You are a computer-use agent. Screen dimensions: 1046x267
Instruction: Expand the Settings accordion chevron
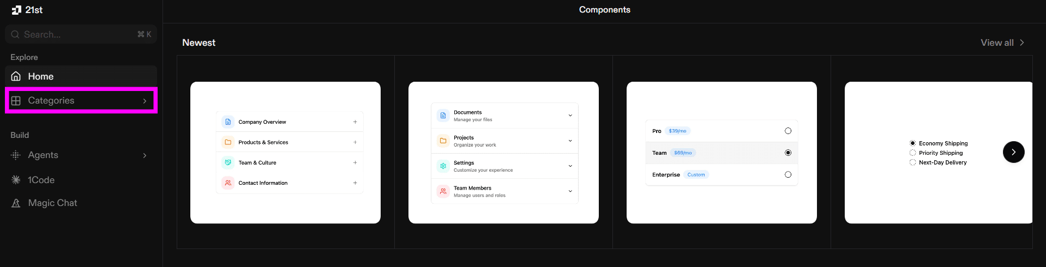570,166
